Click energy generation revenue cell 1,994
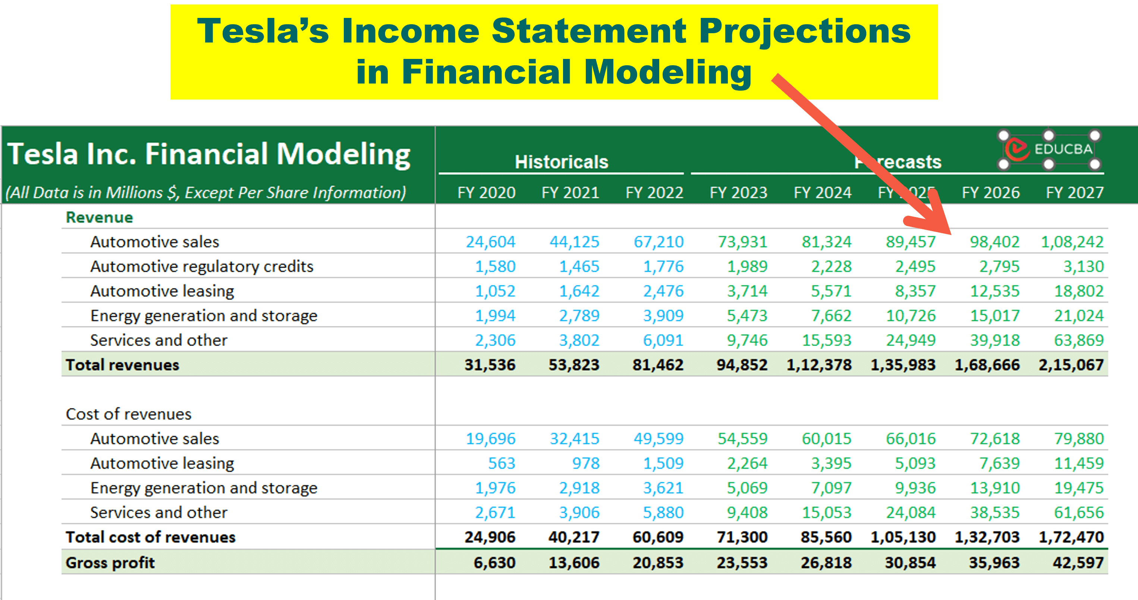Screen dimensions: 1138x600 (x=495, y=316)
